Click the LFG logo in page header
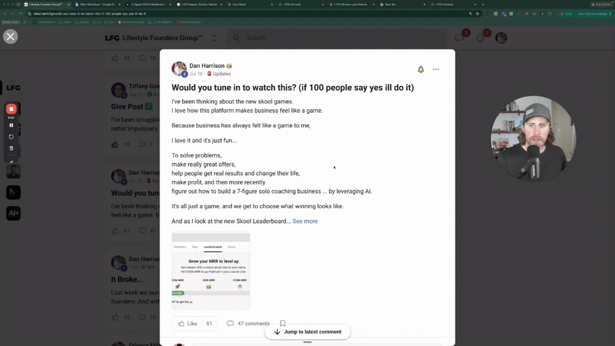Image resolution: width=615 pixels, height=346 pixels. click(112, 38)
